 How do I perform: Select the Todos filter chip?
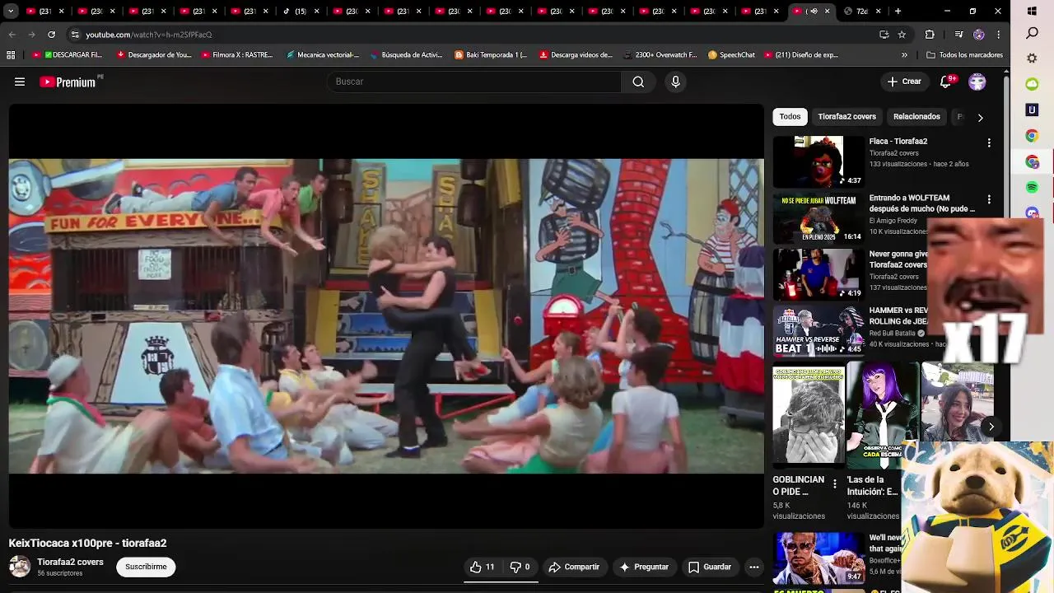[790, 117]
